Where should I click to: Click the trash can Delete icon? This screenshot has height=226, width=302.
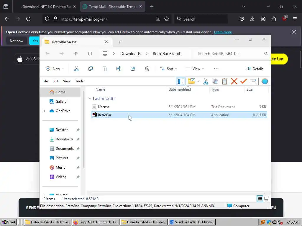pos(147,69)
